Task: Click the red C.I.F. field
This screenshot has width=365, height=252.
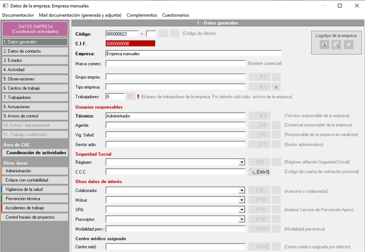Action: click(130, 44)
